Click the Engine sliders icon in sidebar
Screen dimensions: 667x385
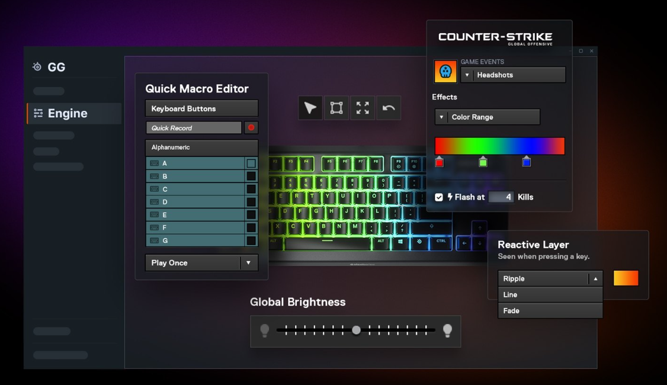[39, 113]
